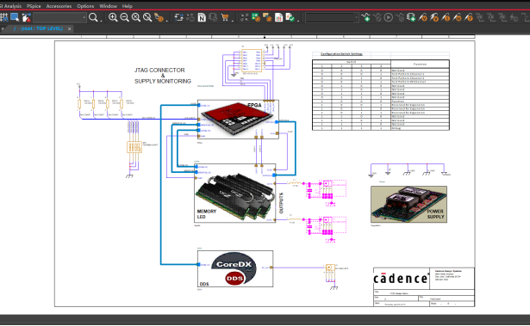Expand the arrow beside fisheye view icon
The width and height of the screenshot is (530, 326).
[x=166, y=21]
